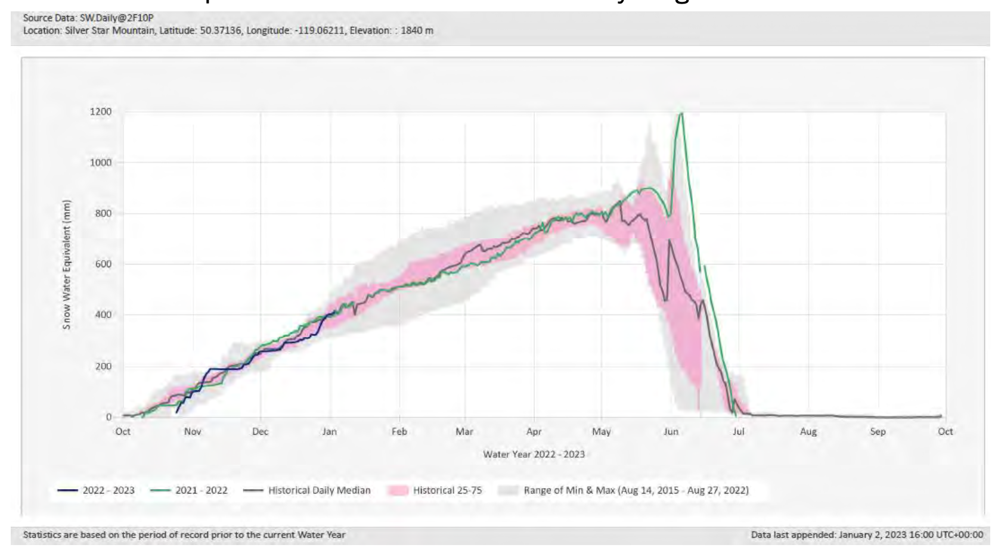Click the Jan label on the x-axis
998x554 pixels.
(330, 431)
